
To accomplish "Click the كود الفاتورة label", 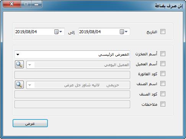I will (148, 74).
